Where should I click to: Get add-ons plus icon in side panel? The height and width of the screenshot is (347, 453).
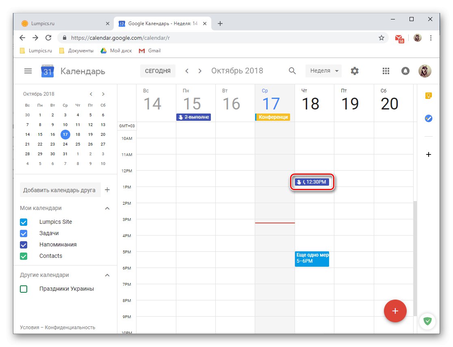tap(429, 154)
